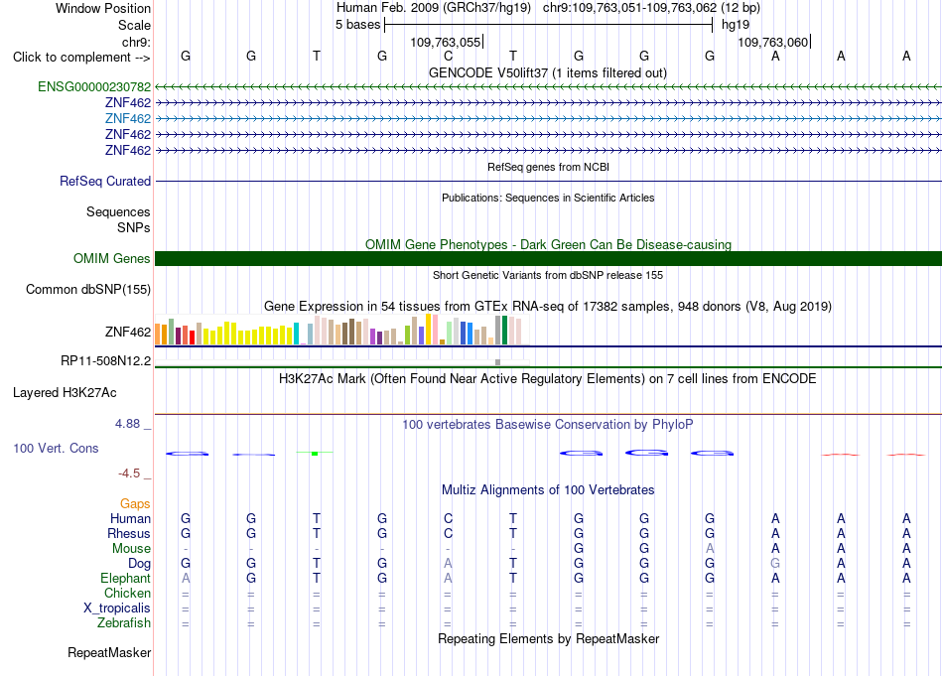
Task: Click the GENCODE V50lift37 track title
Action: click(x=548, y=72)
